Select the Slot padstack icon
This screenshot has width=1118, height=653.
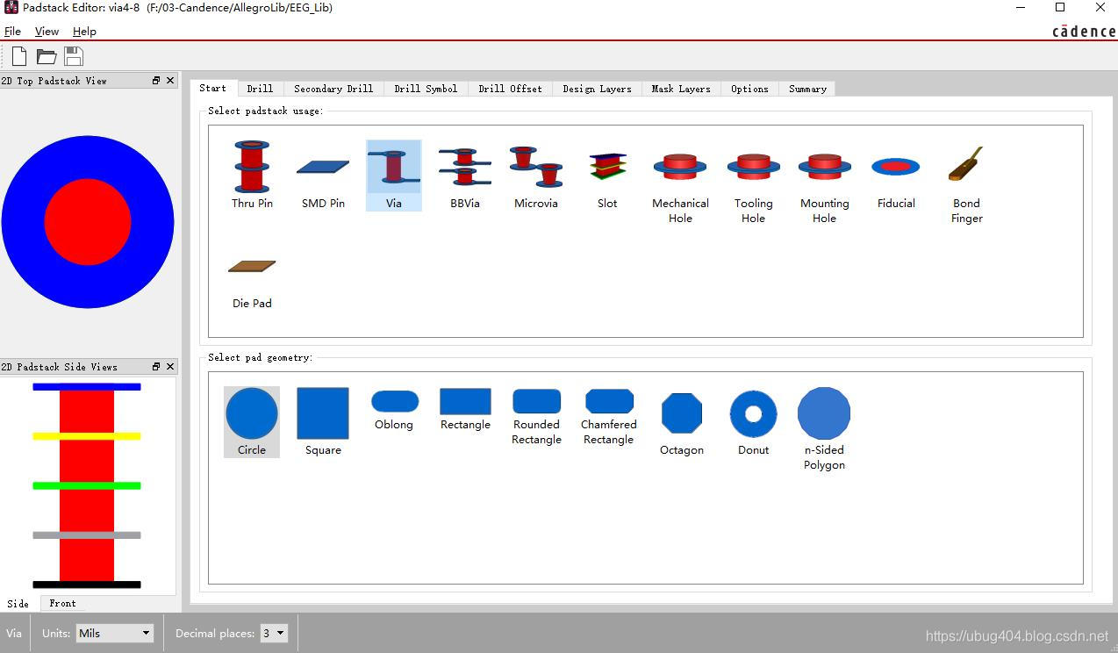607,176
